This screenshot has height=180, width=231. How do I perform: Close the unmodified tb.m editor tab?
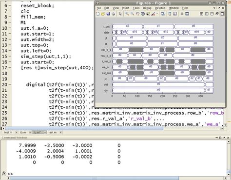click(30, 132)
